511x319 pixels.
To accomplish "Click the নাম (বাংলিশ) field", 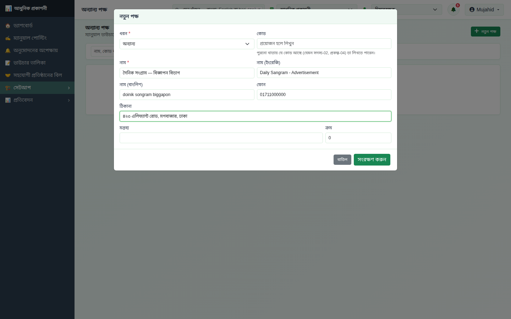I will 187,95.
